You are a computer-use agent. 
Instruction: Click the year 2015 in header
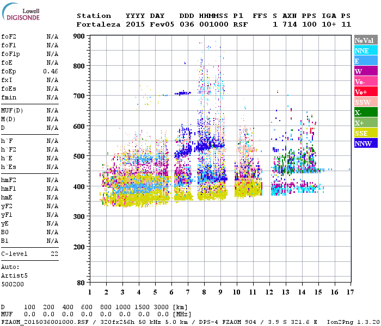click(x=135, y=24)
